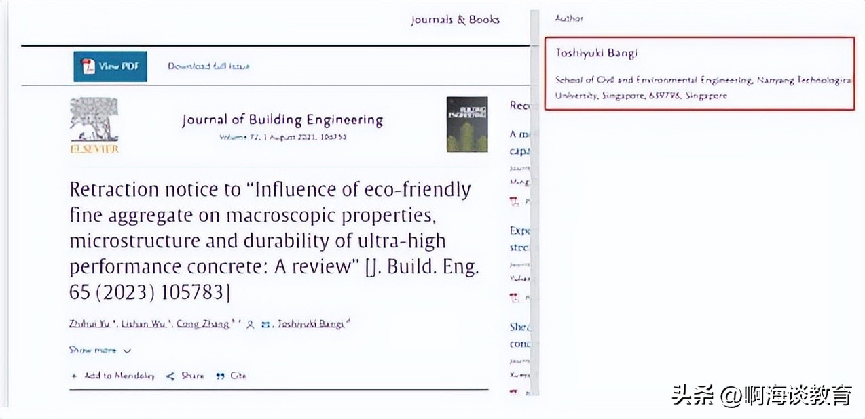Image resolution: width=865 pixels, height=419 pixels.
Task: Click the Cite button
Action: point(232,376)
